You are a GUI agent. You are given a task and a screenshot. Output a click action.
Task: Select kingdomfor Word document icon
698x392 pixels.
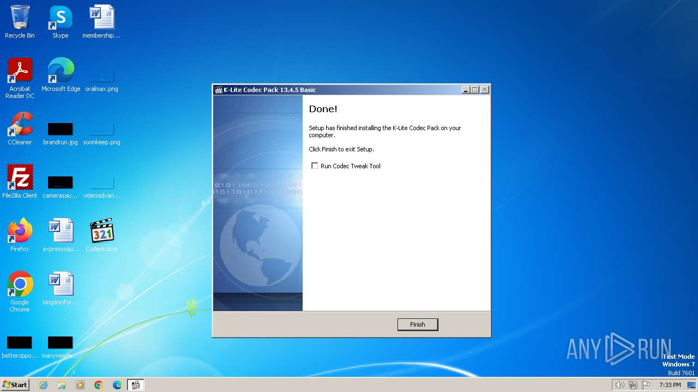pyautogui.click(x=61, y=289)
